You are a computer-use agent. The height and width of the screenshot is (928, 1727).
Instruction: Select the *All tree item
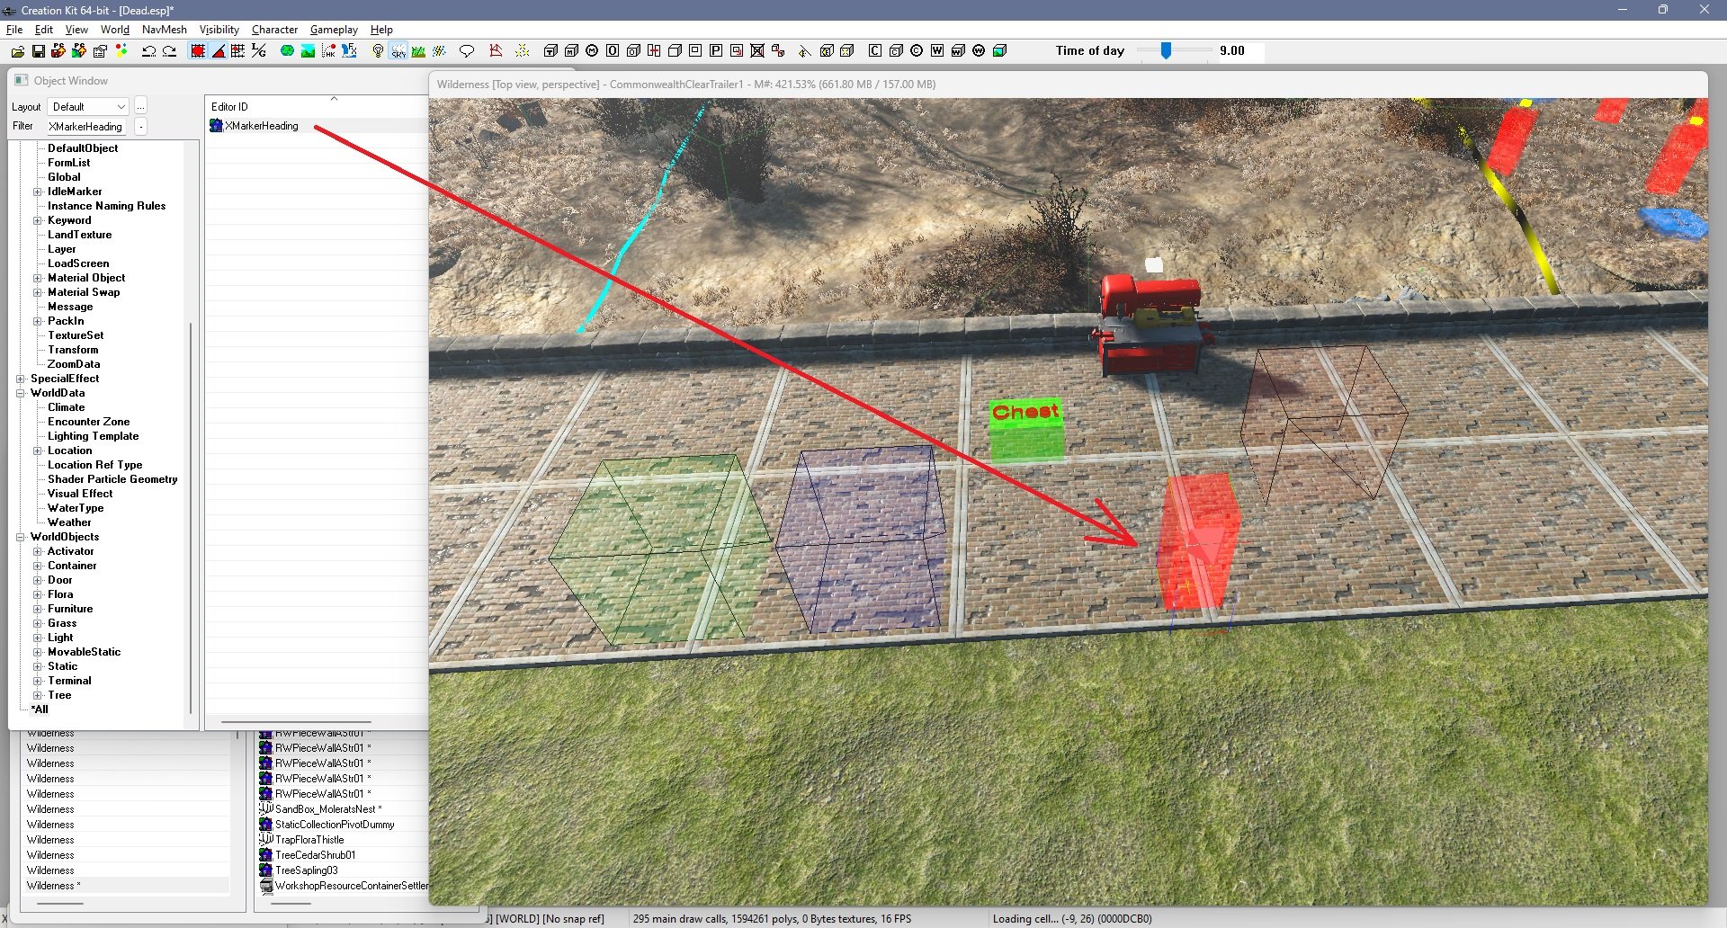40,709
